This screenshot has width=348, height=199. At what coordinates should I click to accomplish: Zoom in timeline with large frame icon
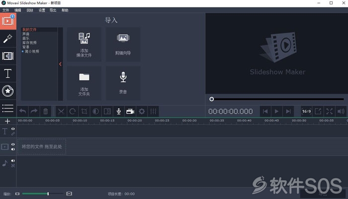[x=69, y=194]
